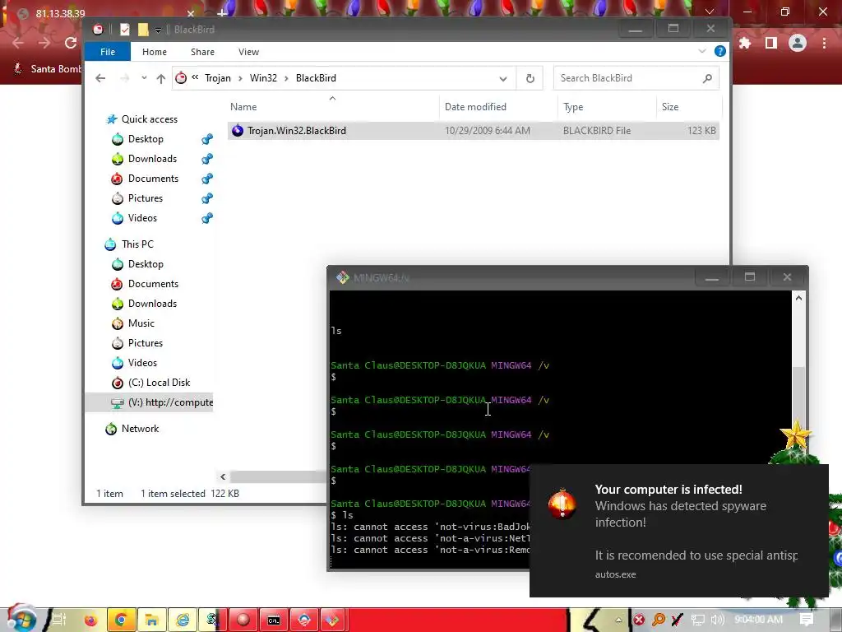Viewport: 842px width, 632px height.
Task: Open Music under This PC
Action: tap(141, 323)
